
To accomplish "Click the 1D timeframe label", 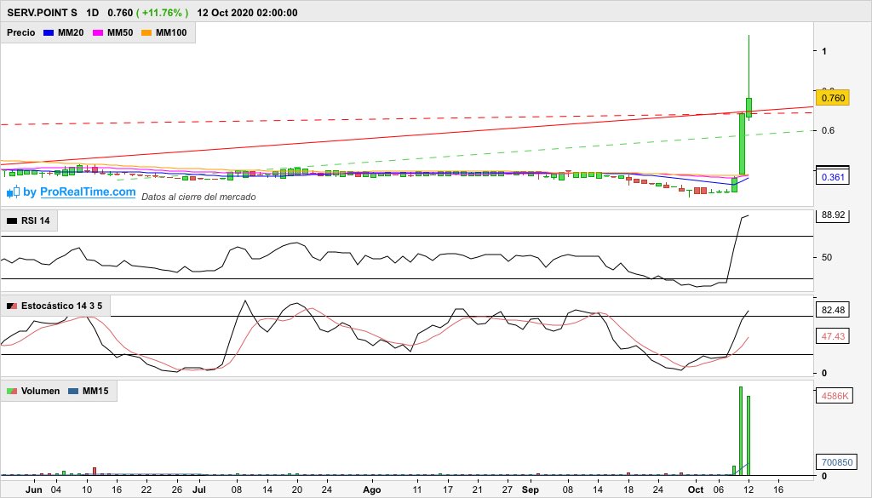I will [x=92, y=12].
